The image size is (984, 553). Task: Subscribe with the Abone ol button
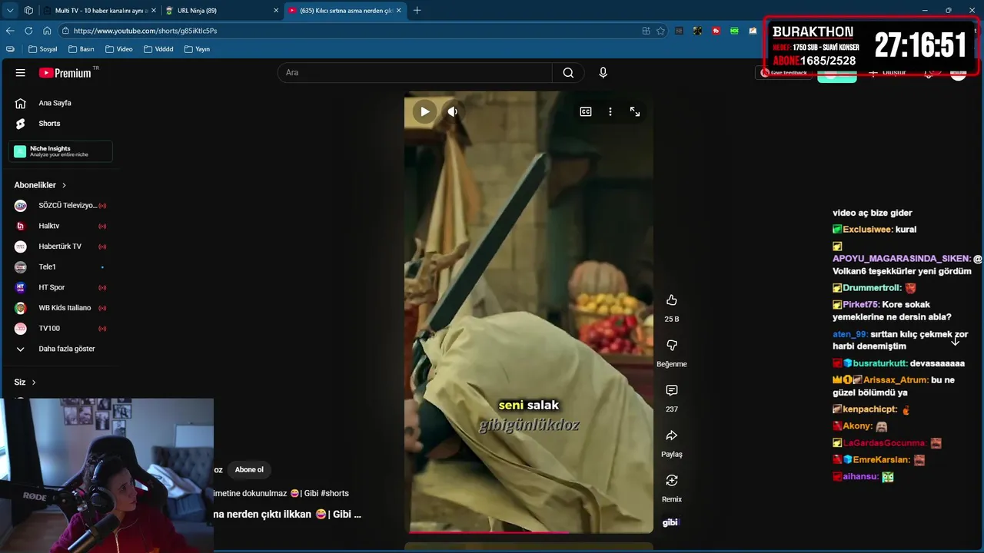[249, 470]
